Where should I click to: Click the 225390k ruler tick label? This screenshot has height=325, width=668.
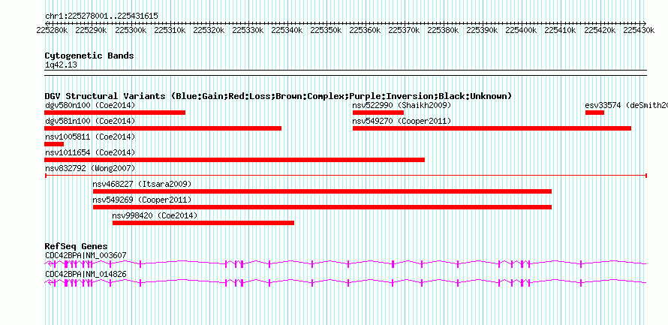[483, 30]
